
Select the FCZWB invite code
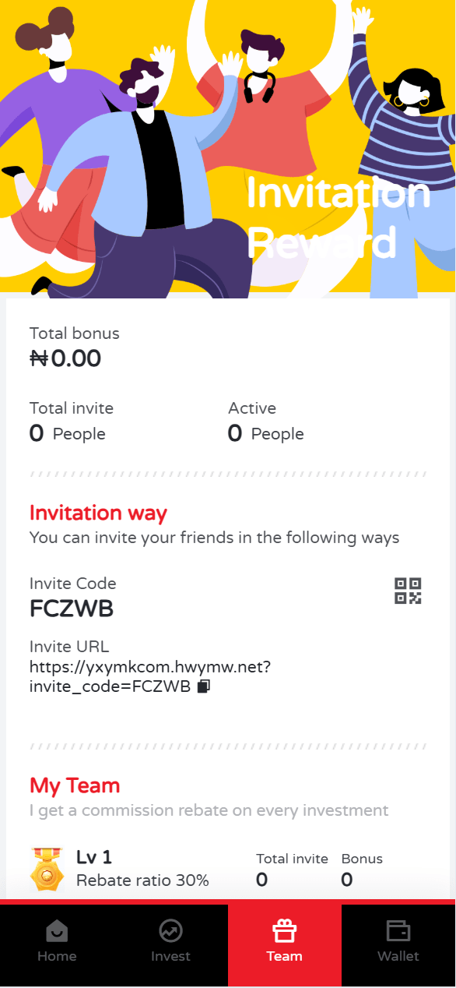click(72, 609)
